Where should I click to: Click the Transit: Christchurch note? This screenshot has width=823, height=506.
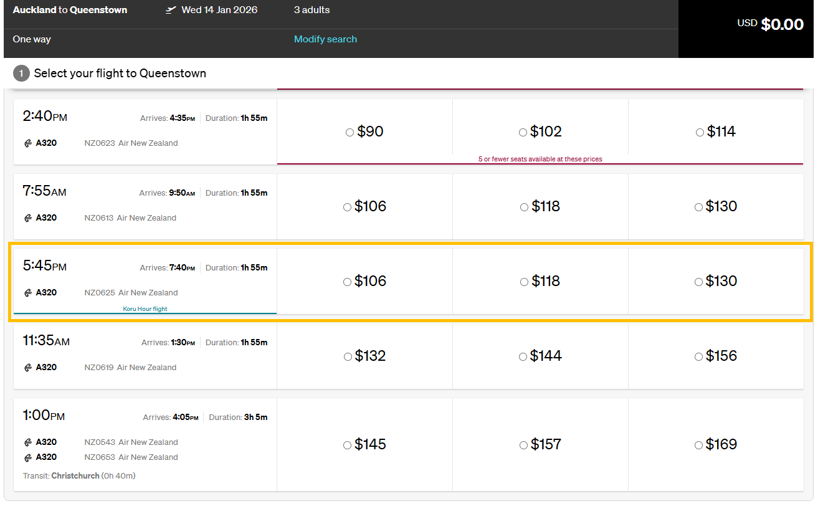(79, 476)
